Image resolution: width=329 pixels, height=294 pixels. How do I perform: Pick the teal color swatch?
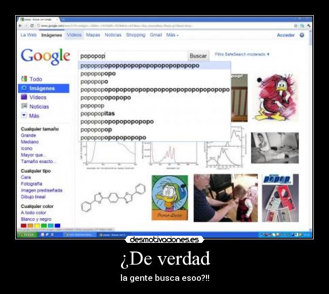coord(51,226)
